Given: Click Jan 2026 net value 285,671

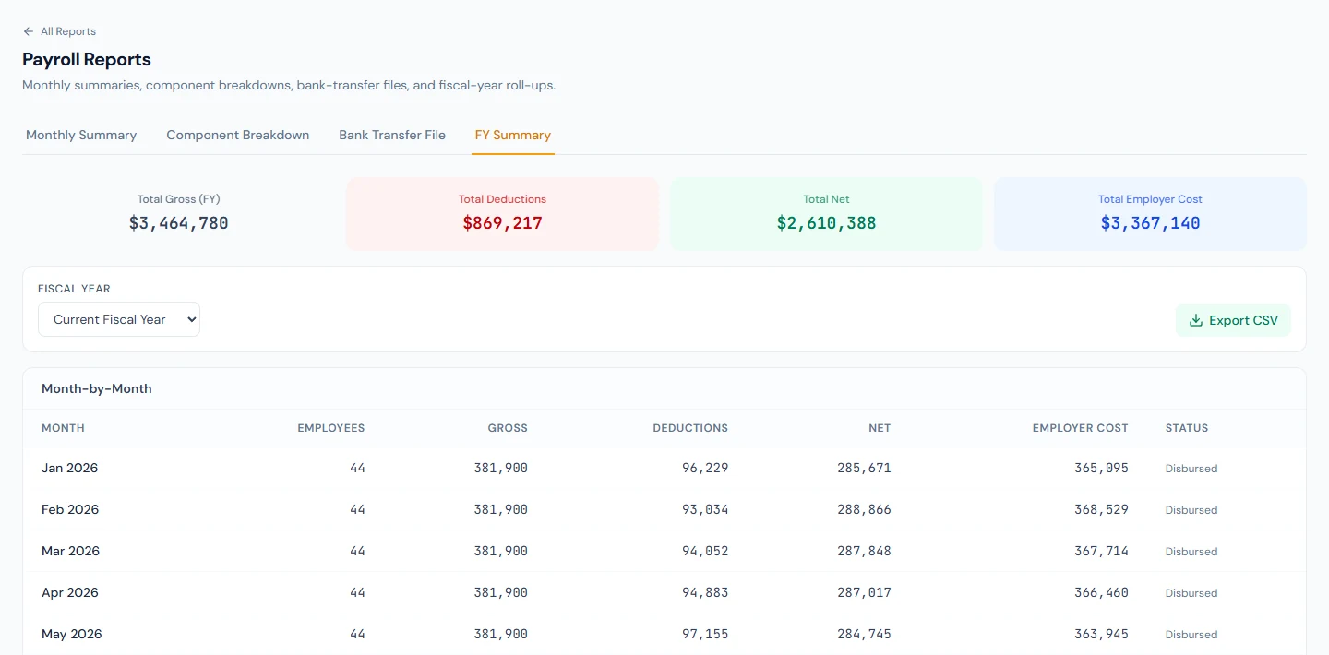Looking at the screenshot, I should pos(865,468).
